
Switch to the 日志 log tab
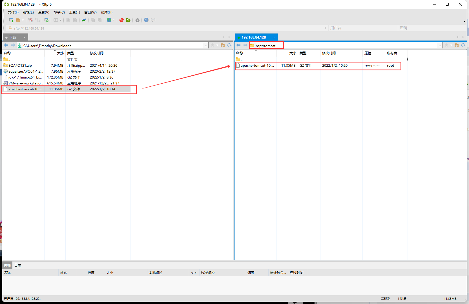click(x=18, y=265)
